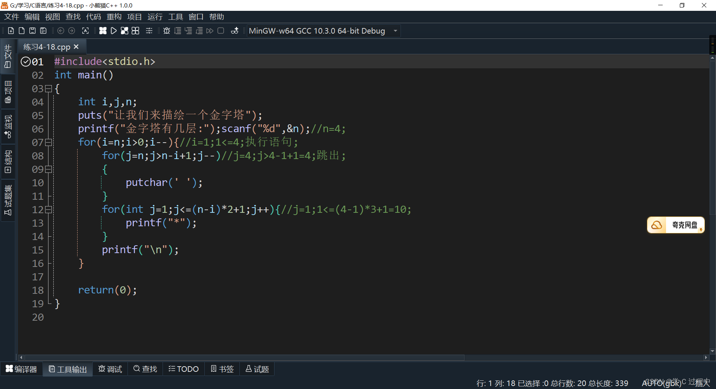The width and height of the screenshot is (716, 389).
Task: Click the editor scroll down arrow
Action: point(712,351)
